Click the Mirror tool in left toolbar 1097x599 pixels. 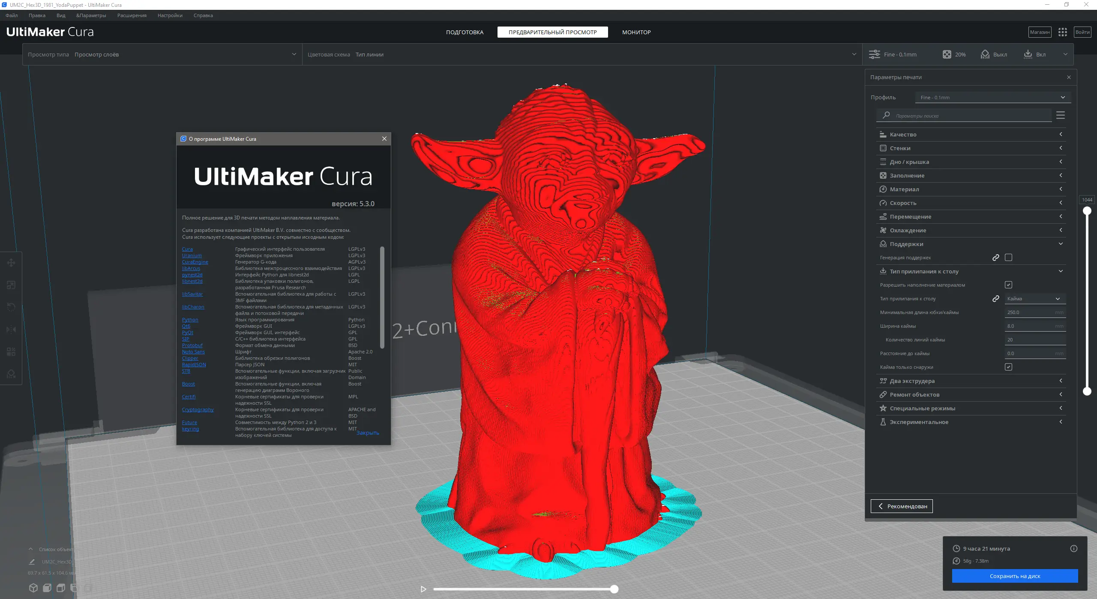coord(11,329)
